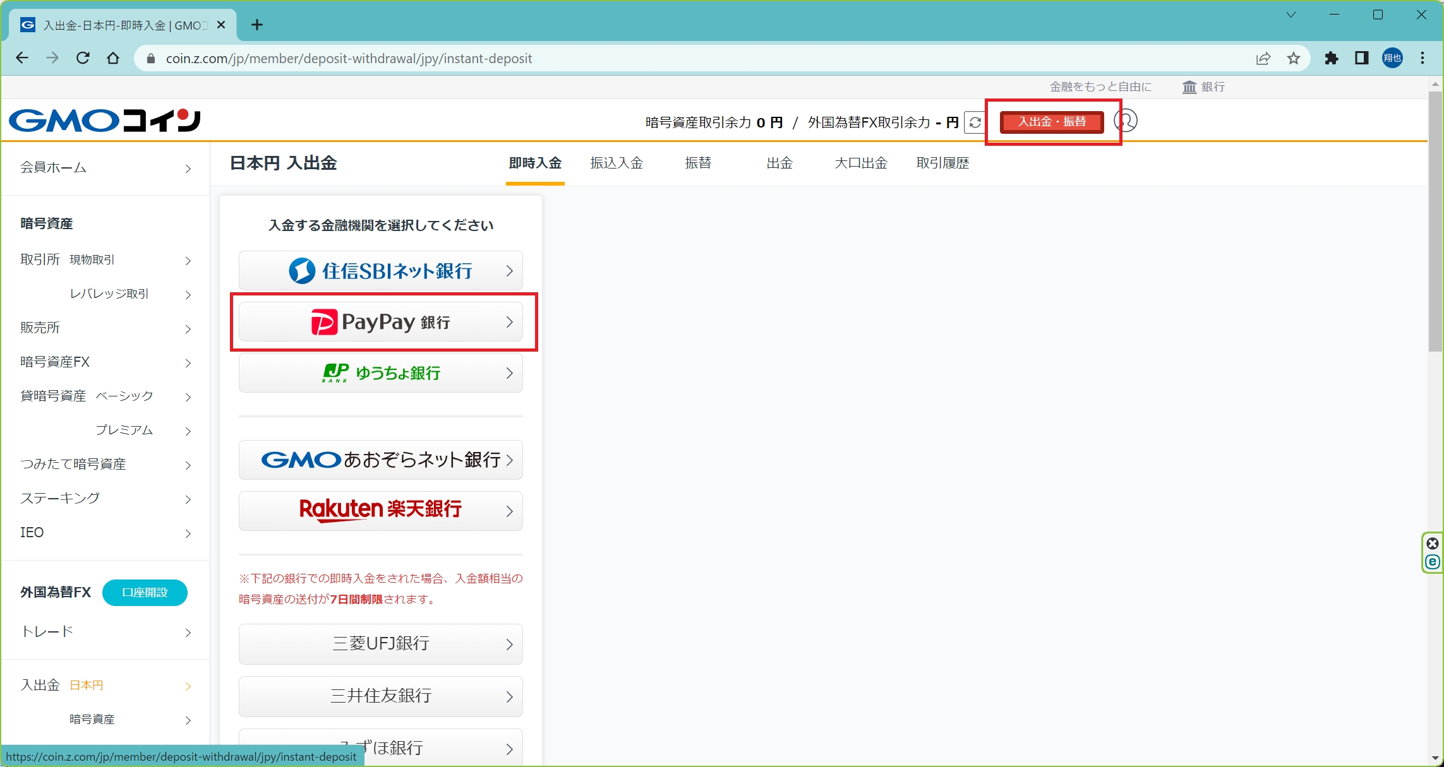This screenshot has width=1444, height=767.
Task: Click the page vertical scrollbar thumb
Action: tap(1435, 221)
